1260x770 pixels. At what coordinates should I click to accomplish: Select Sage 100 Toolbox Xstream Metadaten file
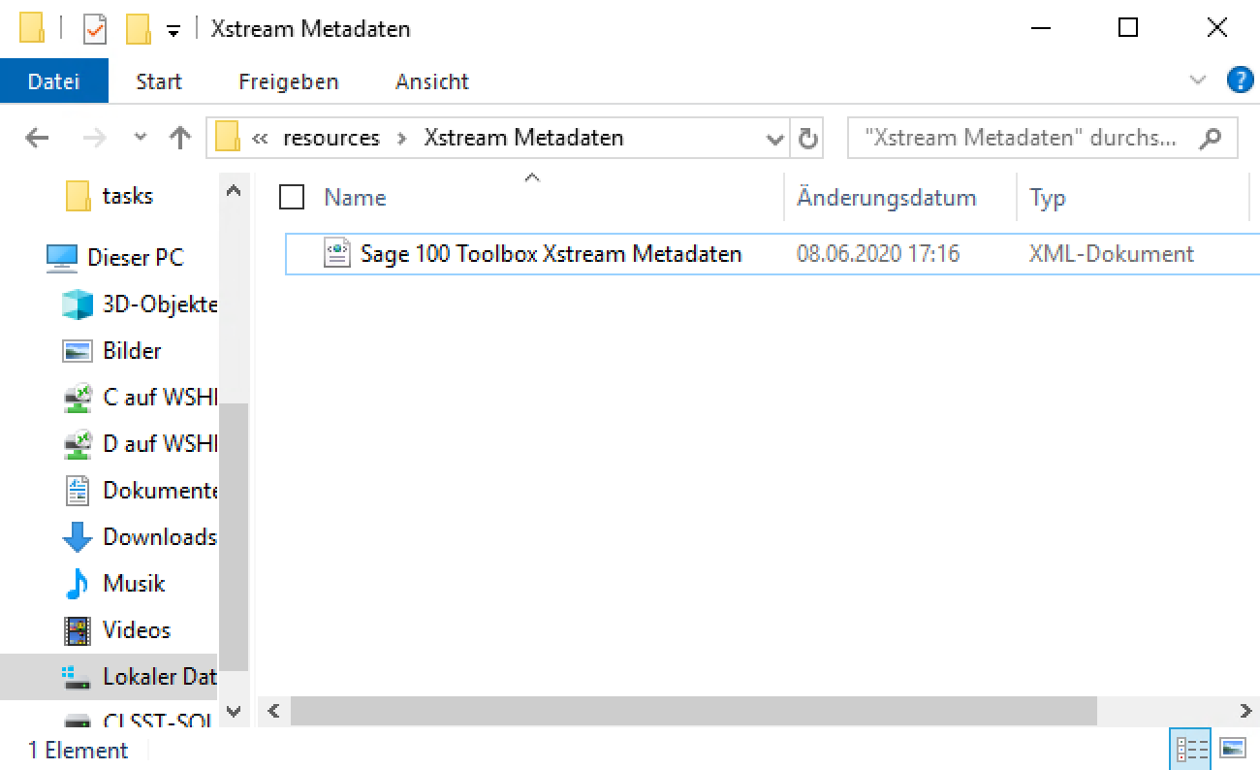pos(551,254)
